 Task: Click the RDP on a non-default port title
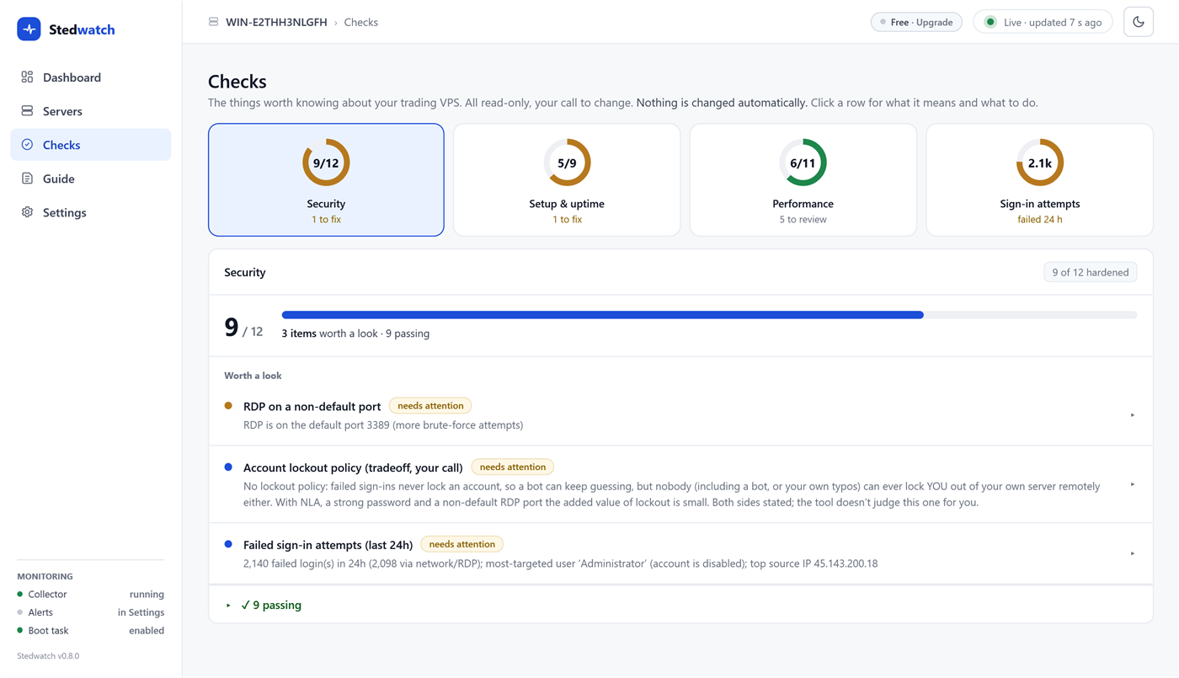(x=312, y=406)
